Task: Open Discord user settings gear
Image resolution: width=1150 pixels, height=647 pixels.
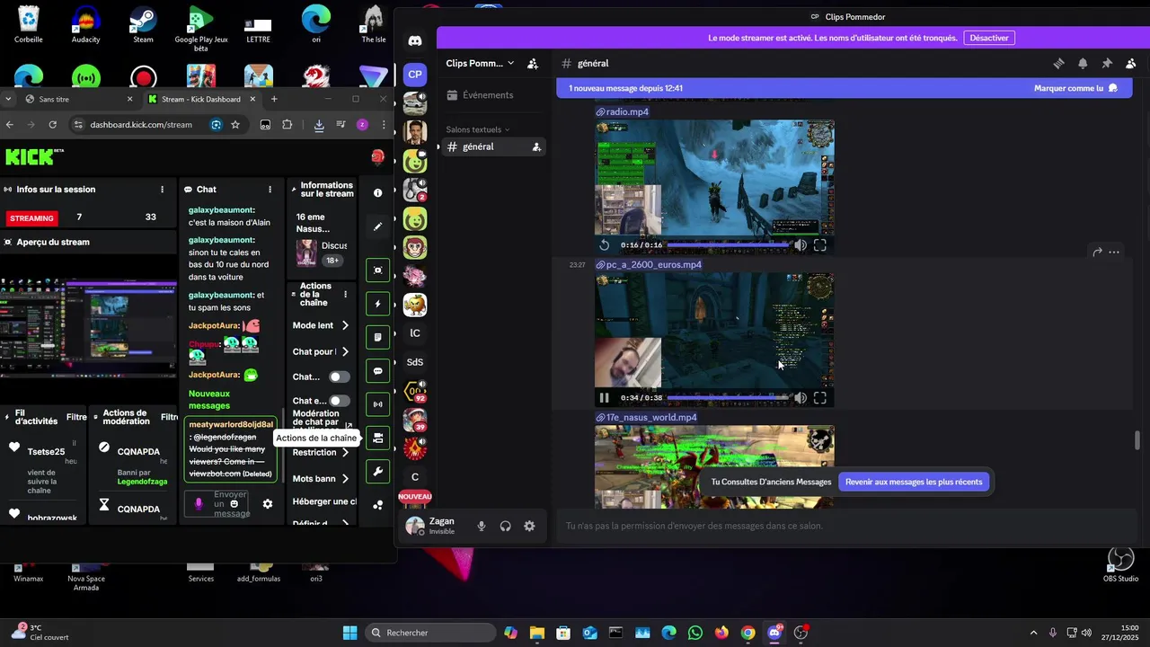Action: 529,527
